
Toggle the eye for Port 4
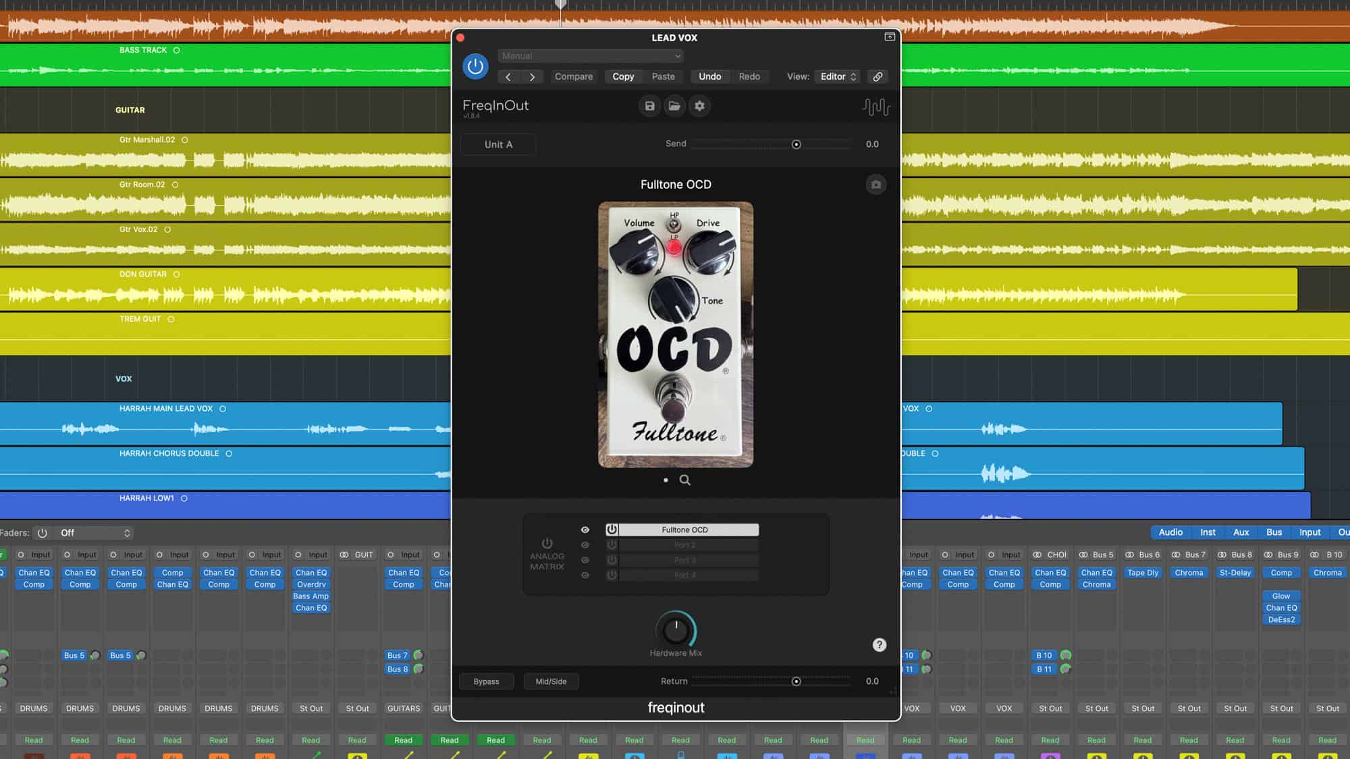point(585,575)
